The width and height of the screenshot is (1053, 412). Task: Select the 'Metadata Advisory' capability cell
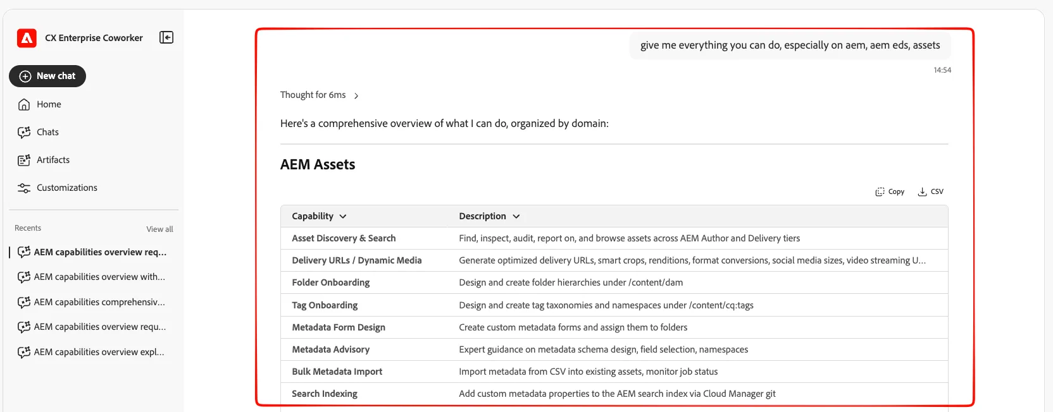331,349
